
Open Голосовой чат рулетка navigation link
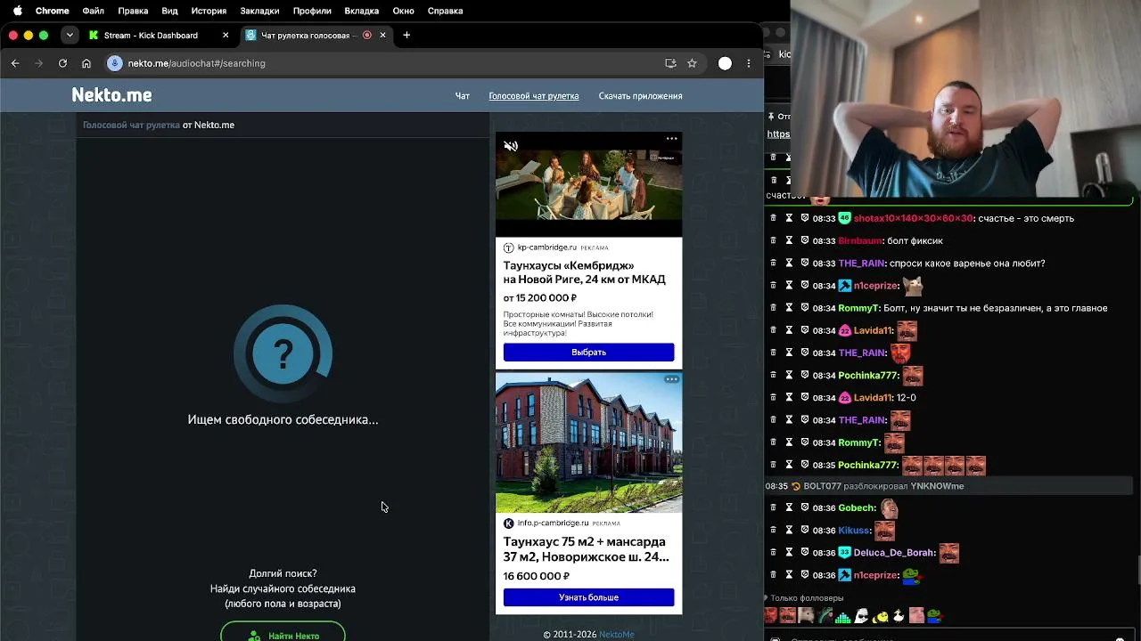click(533, 96)
